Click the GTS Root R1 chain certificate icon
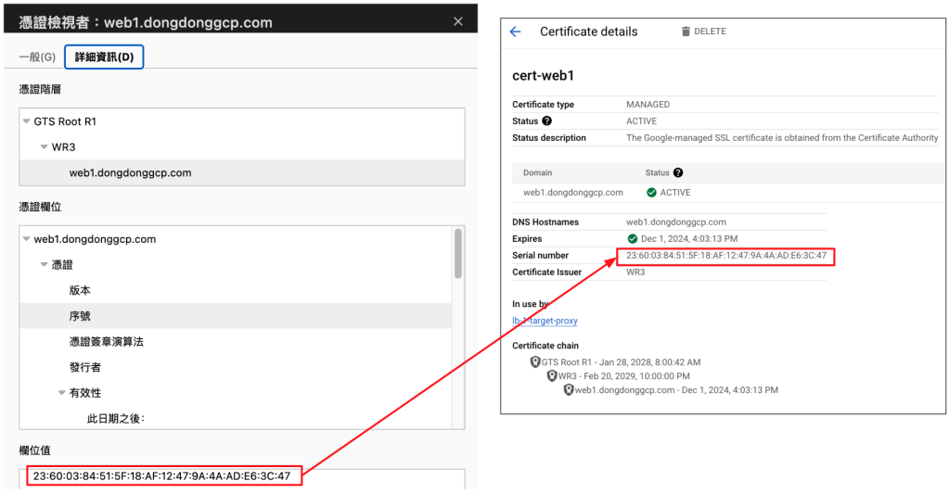 [535, 362]
